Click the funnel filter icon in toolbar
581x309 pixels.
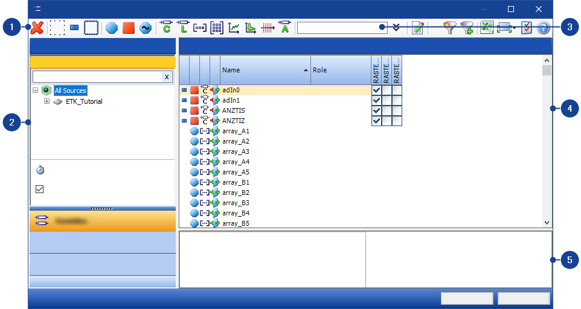(449, 28)
